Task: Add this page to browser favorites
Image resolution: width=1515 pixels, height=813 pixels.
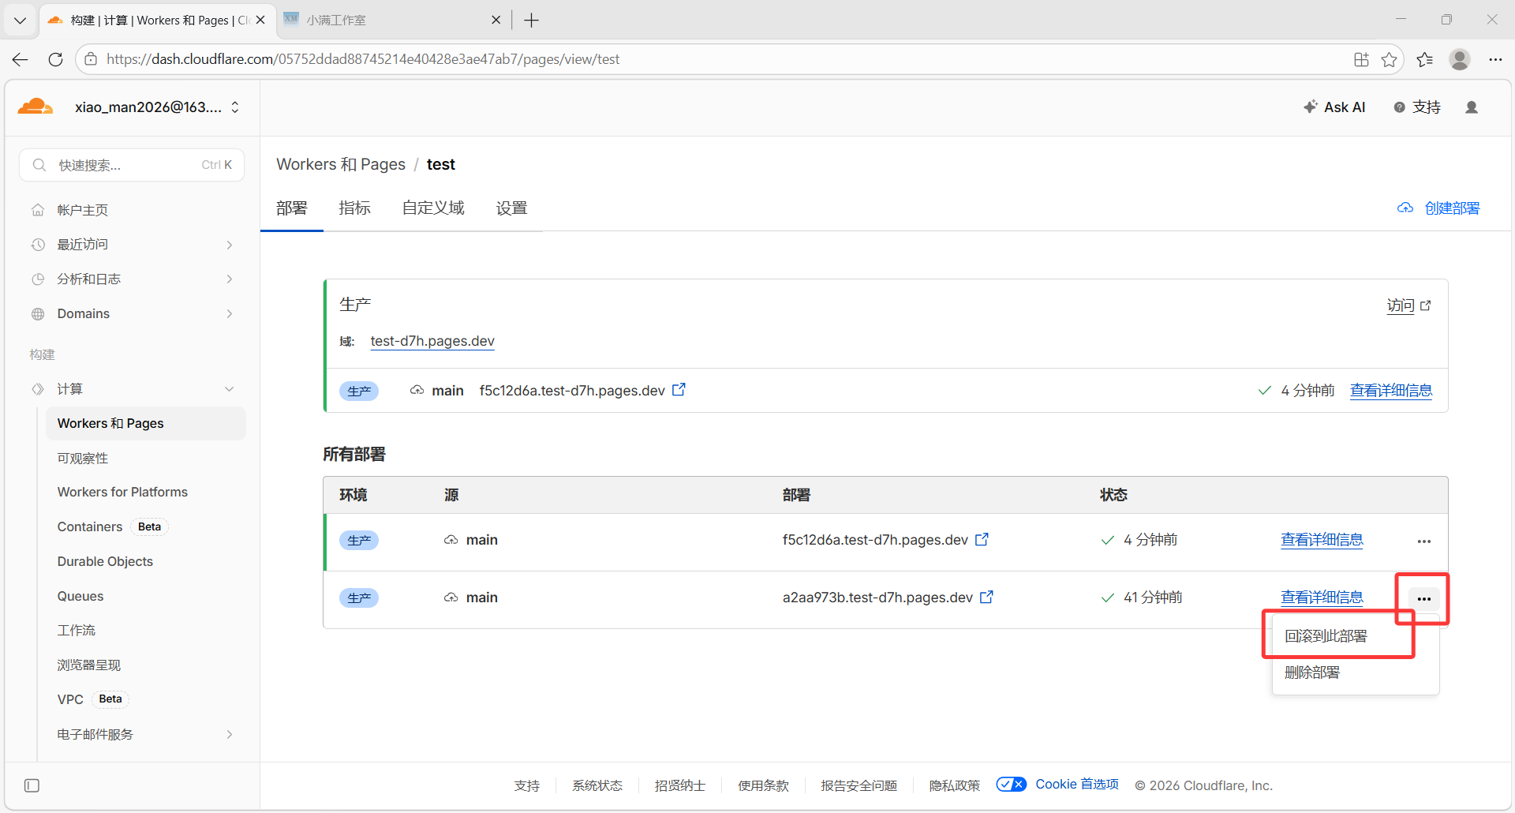Action: 1389,59
